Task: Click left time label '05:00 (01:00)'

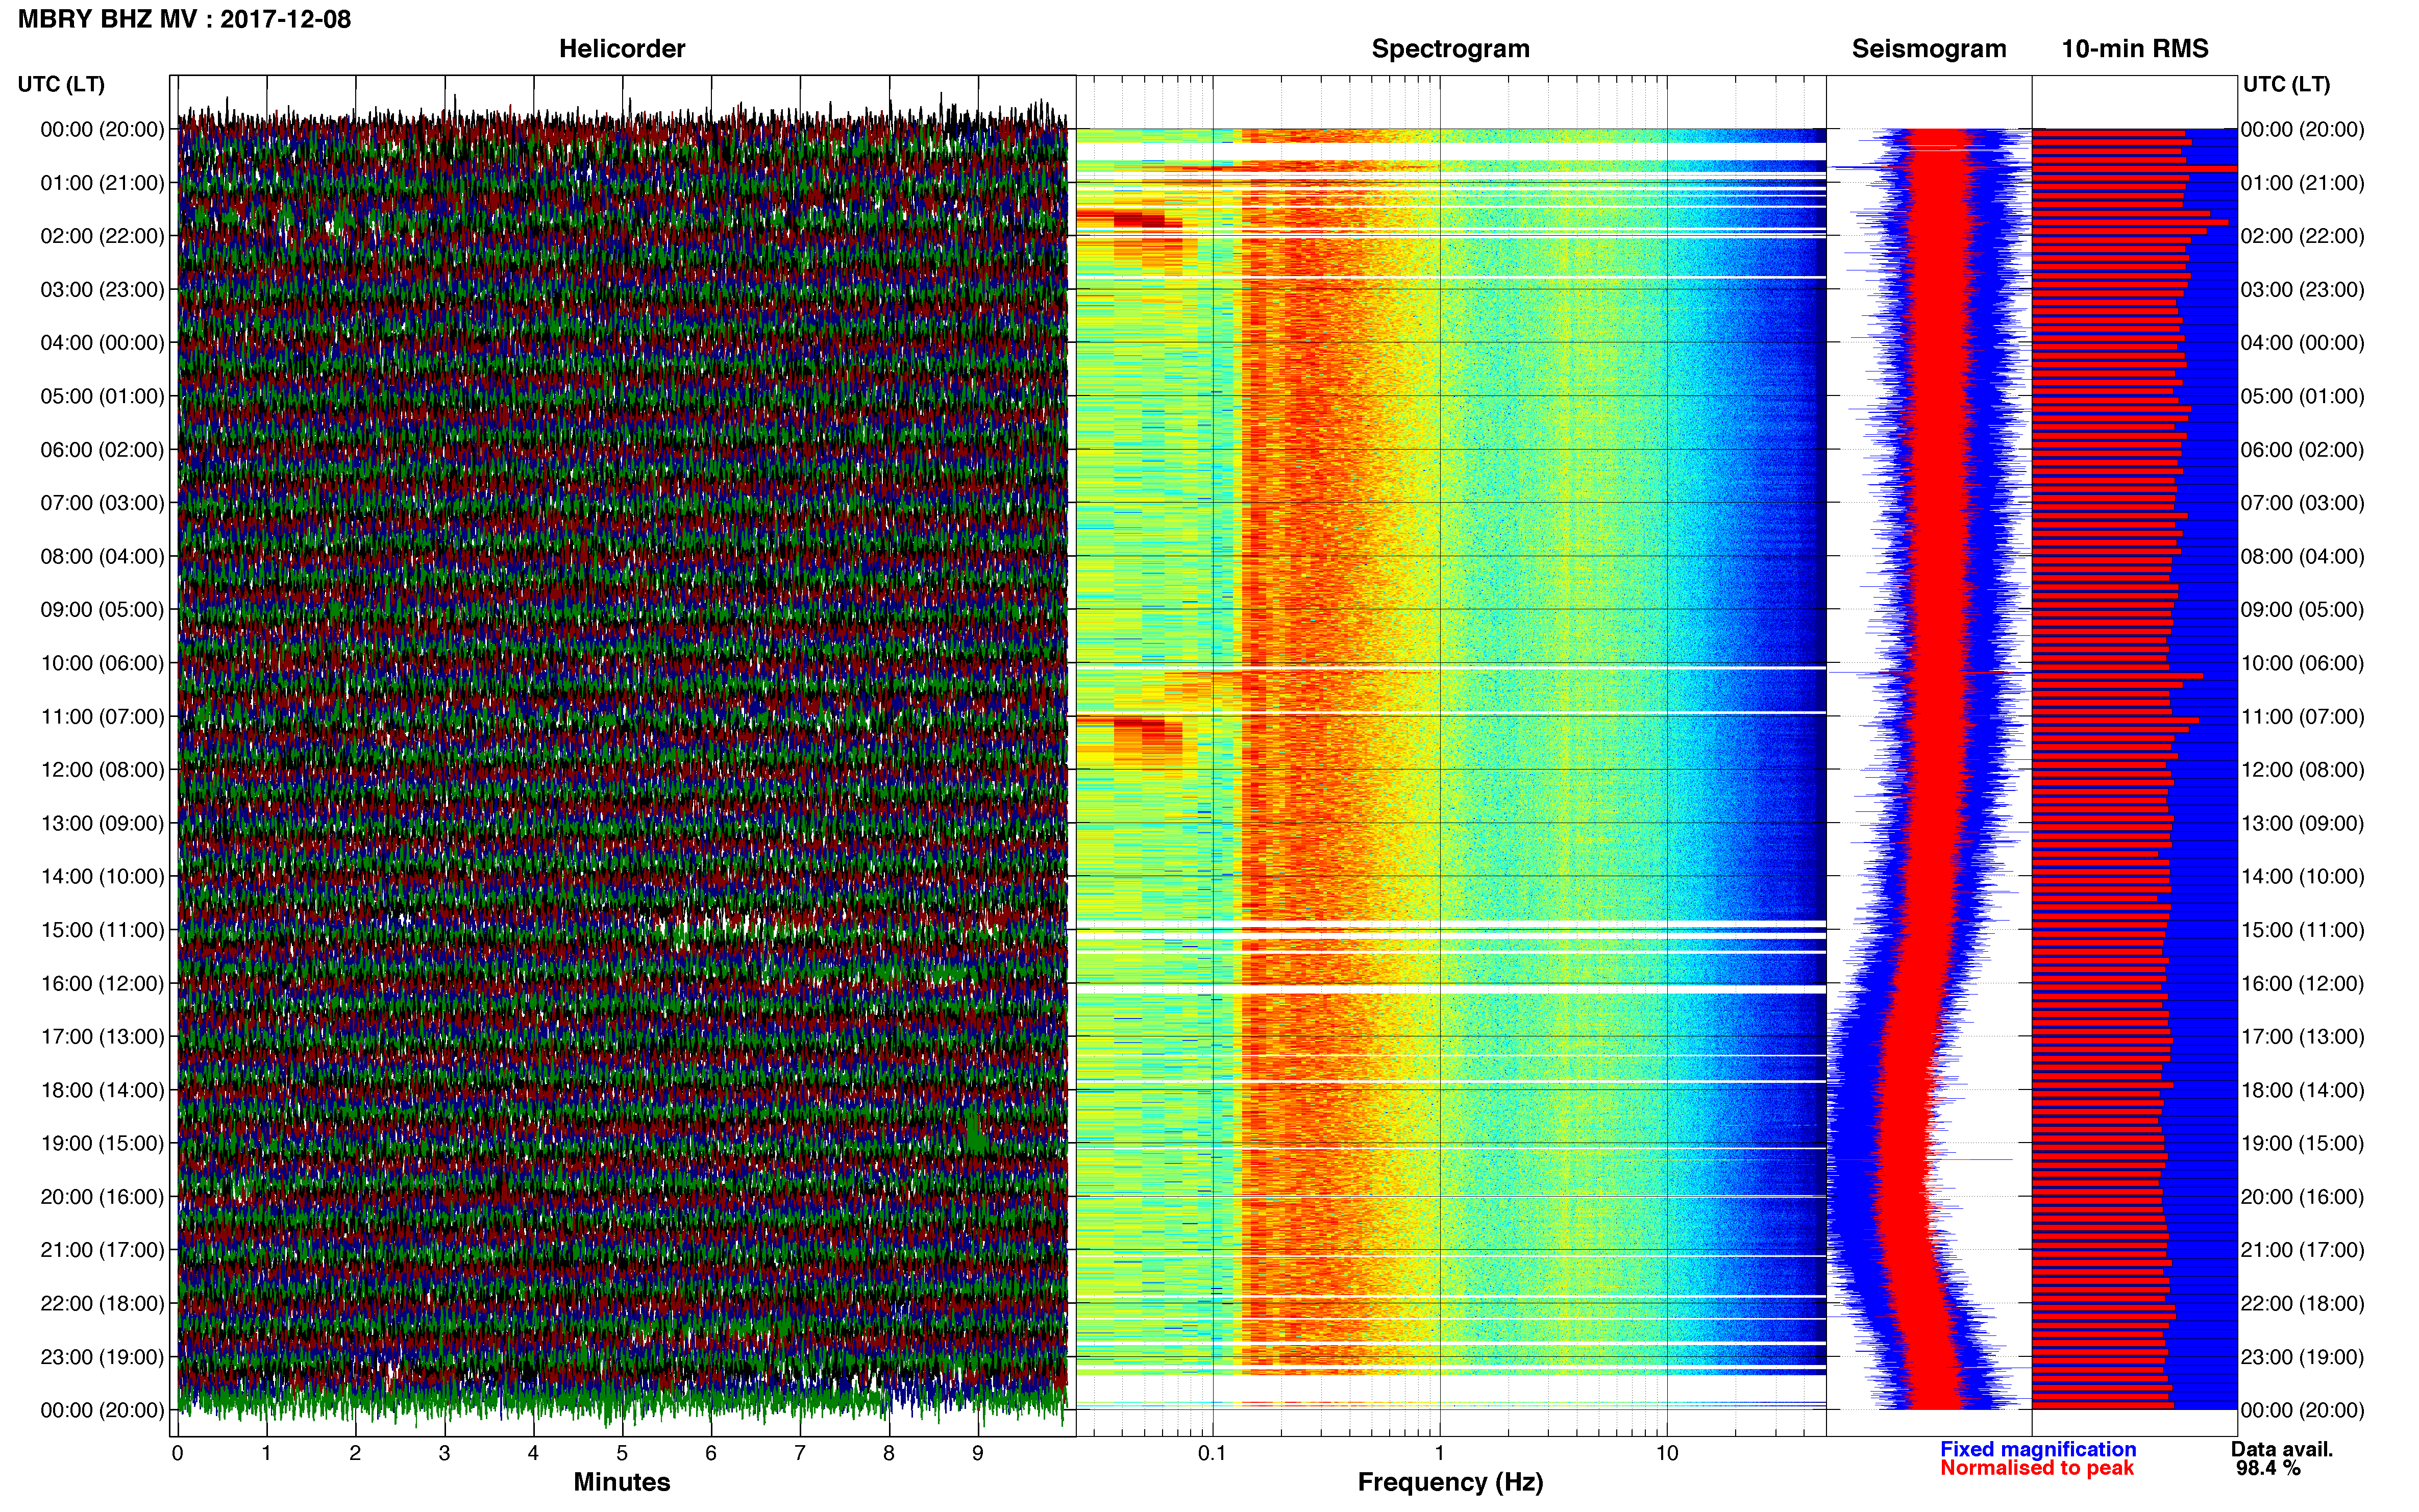Action: tap(102, 396)
